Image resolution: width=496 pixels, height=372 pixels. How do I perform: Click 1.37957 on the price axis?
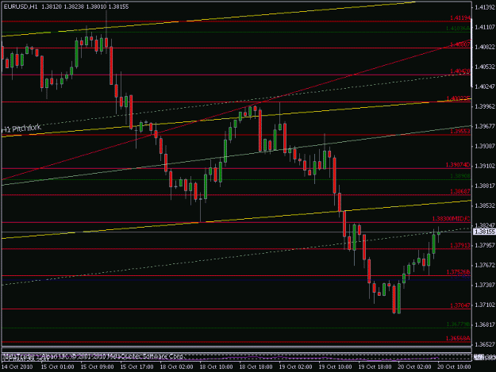click(485, 245)
